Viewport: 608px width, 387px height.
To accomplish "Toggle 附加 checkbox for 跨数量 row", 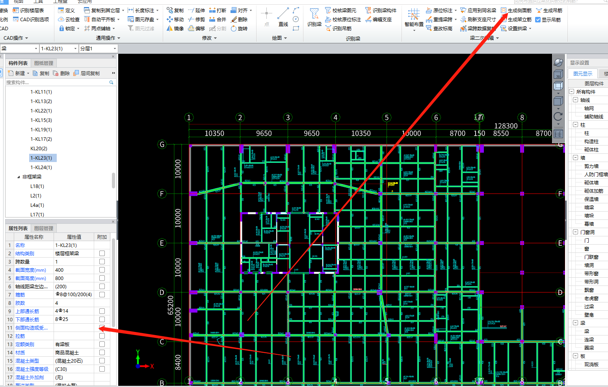I will click(102, 262).
